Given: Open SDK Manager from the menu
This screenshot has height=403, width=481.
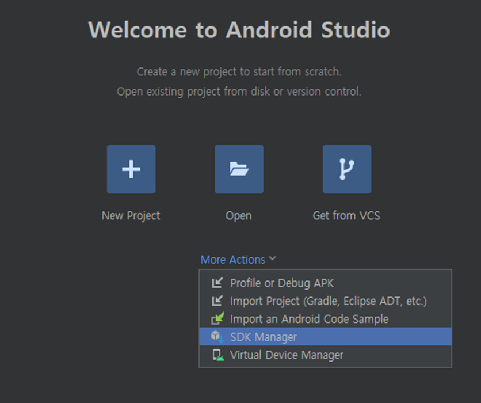Looking at the screenshot, I should point(325,336).
